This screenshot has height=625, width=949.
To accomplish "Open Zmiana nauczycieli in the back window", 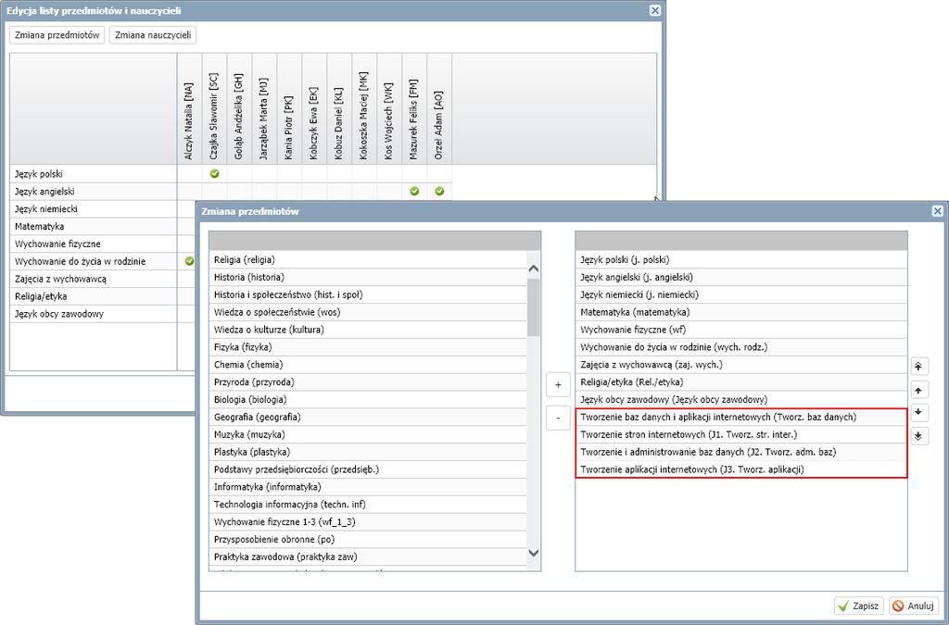I will tap(153, 35).
